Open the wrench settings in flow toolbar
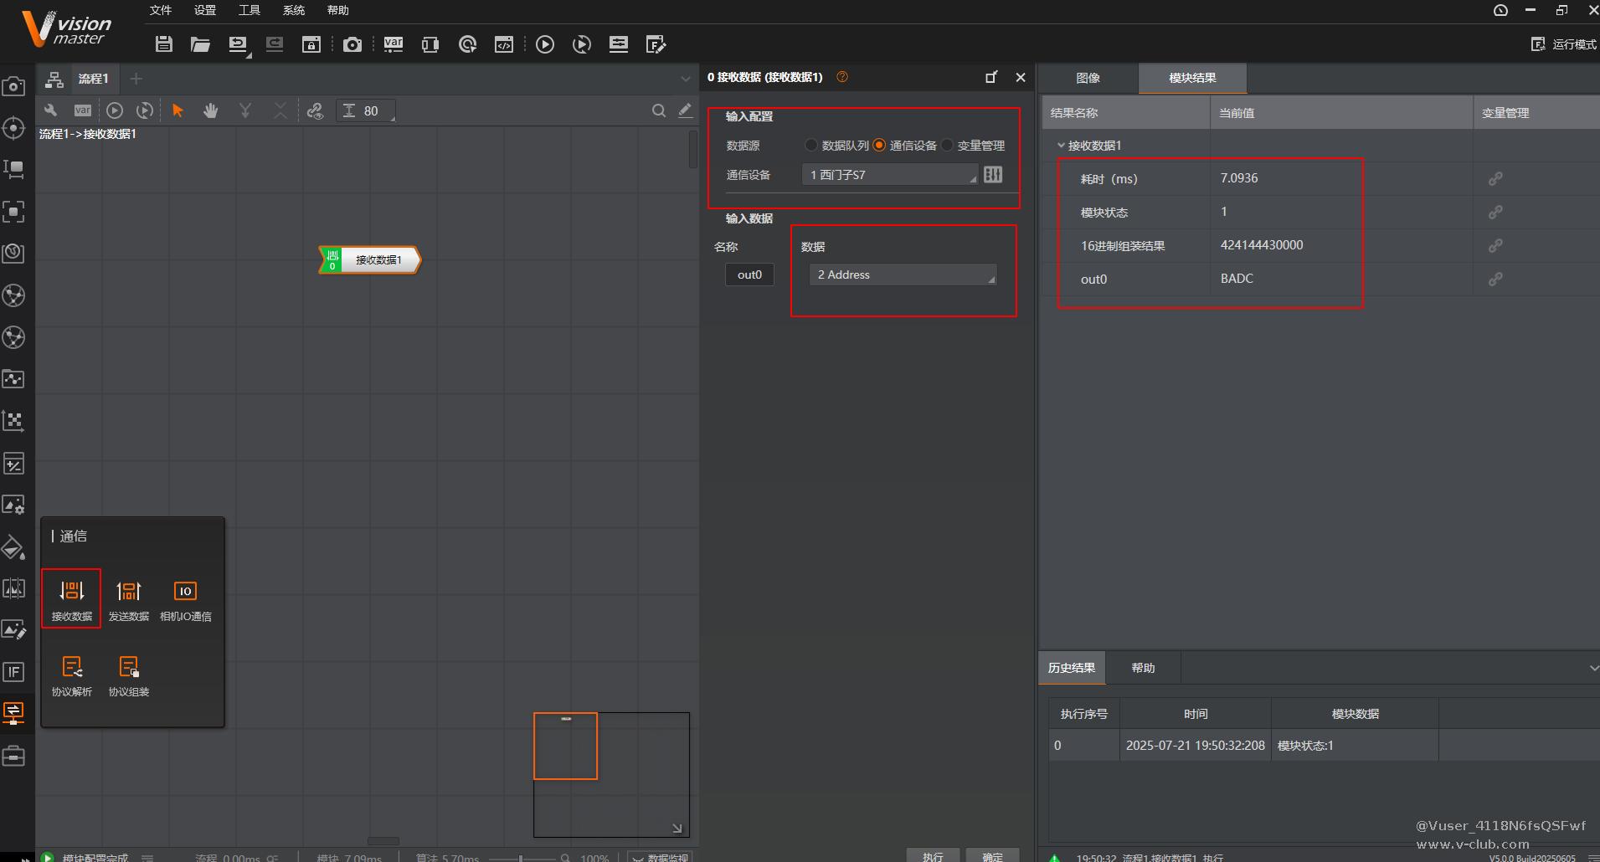 point(50,110)
